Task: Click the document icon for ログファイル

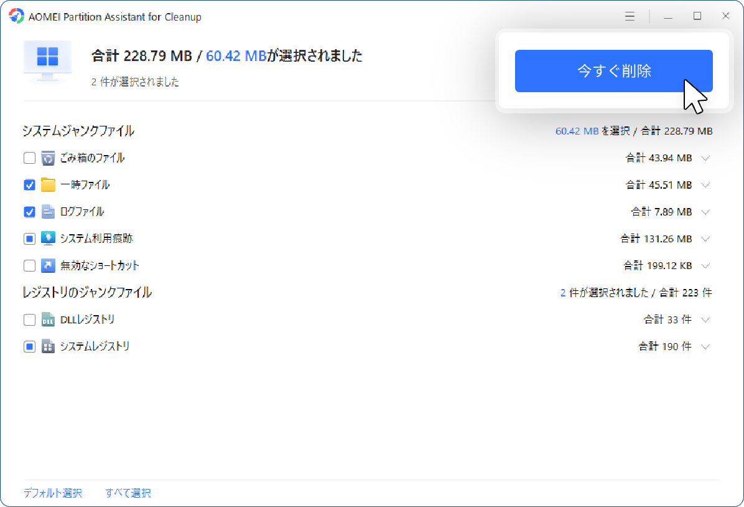Action: (x=48, y=211)
